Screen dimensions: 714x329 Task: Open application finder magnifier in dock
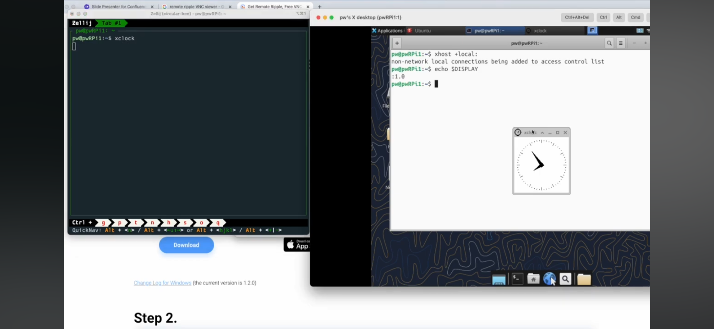565,279
